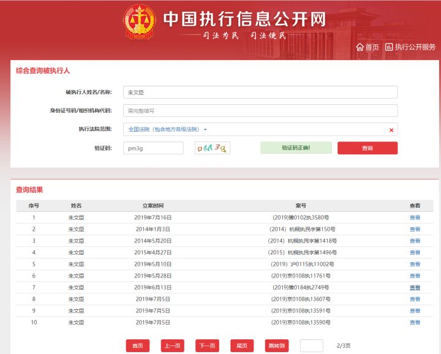Click the name 朱文臣 in row 10
This screenshot has width=441, height=354.
click(76, 323)
